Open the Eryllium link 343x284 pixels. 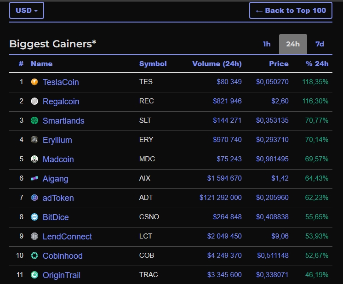click(57, 140)
